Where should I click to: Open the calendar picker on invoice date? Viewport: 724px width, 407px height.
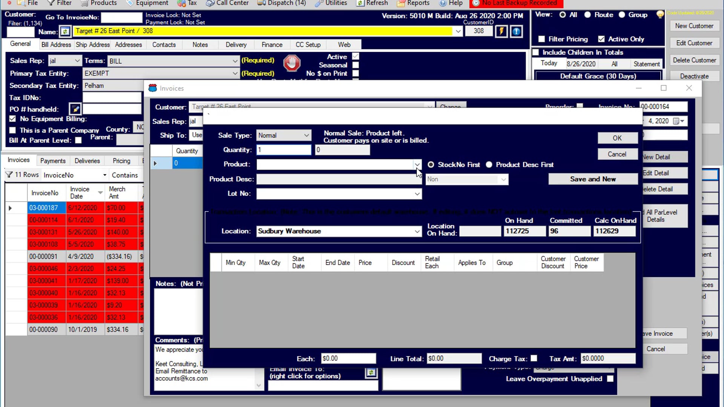pyautogui.click(x=679, y=121)
